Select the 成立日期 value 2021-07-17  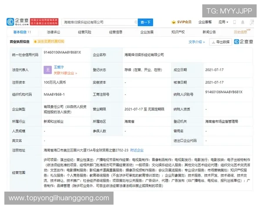click(214, 70)
